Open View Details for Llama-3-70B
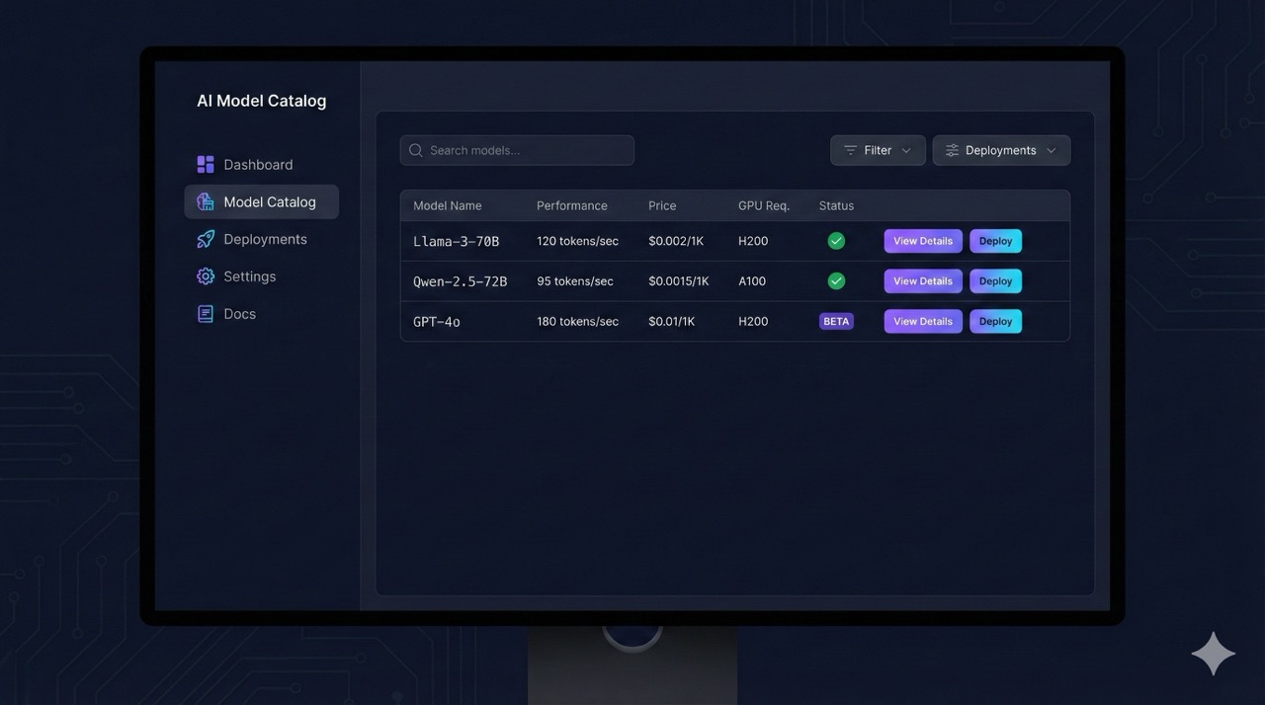This screenshot has height=705, width=1265. 922,240
